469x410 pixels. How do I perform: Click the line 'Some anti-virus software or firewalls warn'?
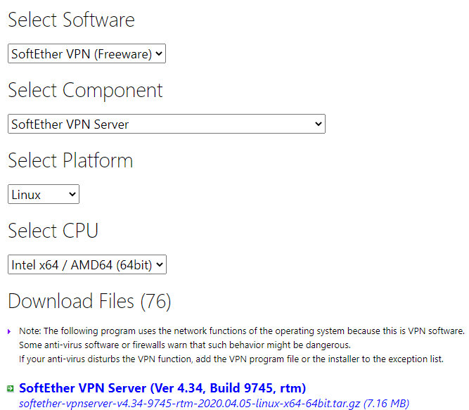[x=185, y=345]
